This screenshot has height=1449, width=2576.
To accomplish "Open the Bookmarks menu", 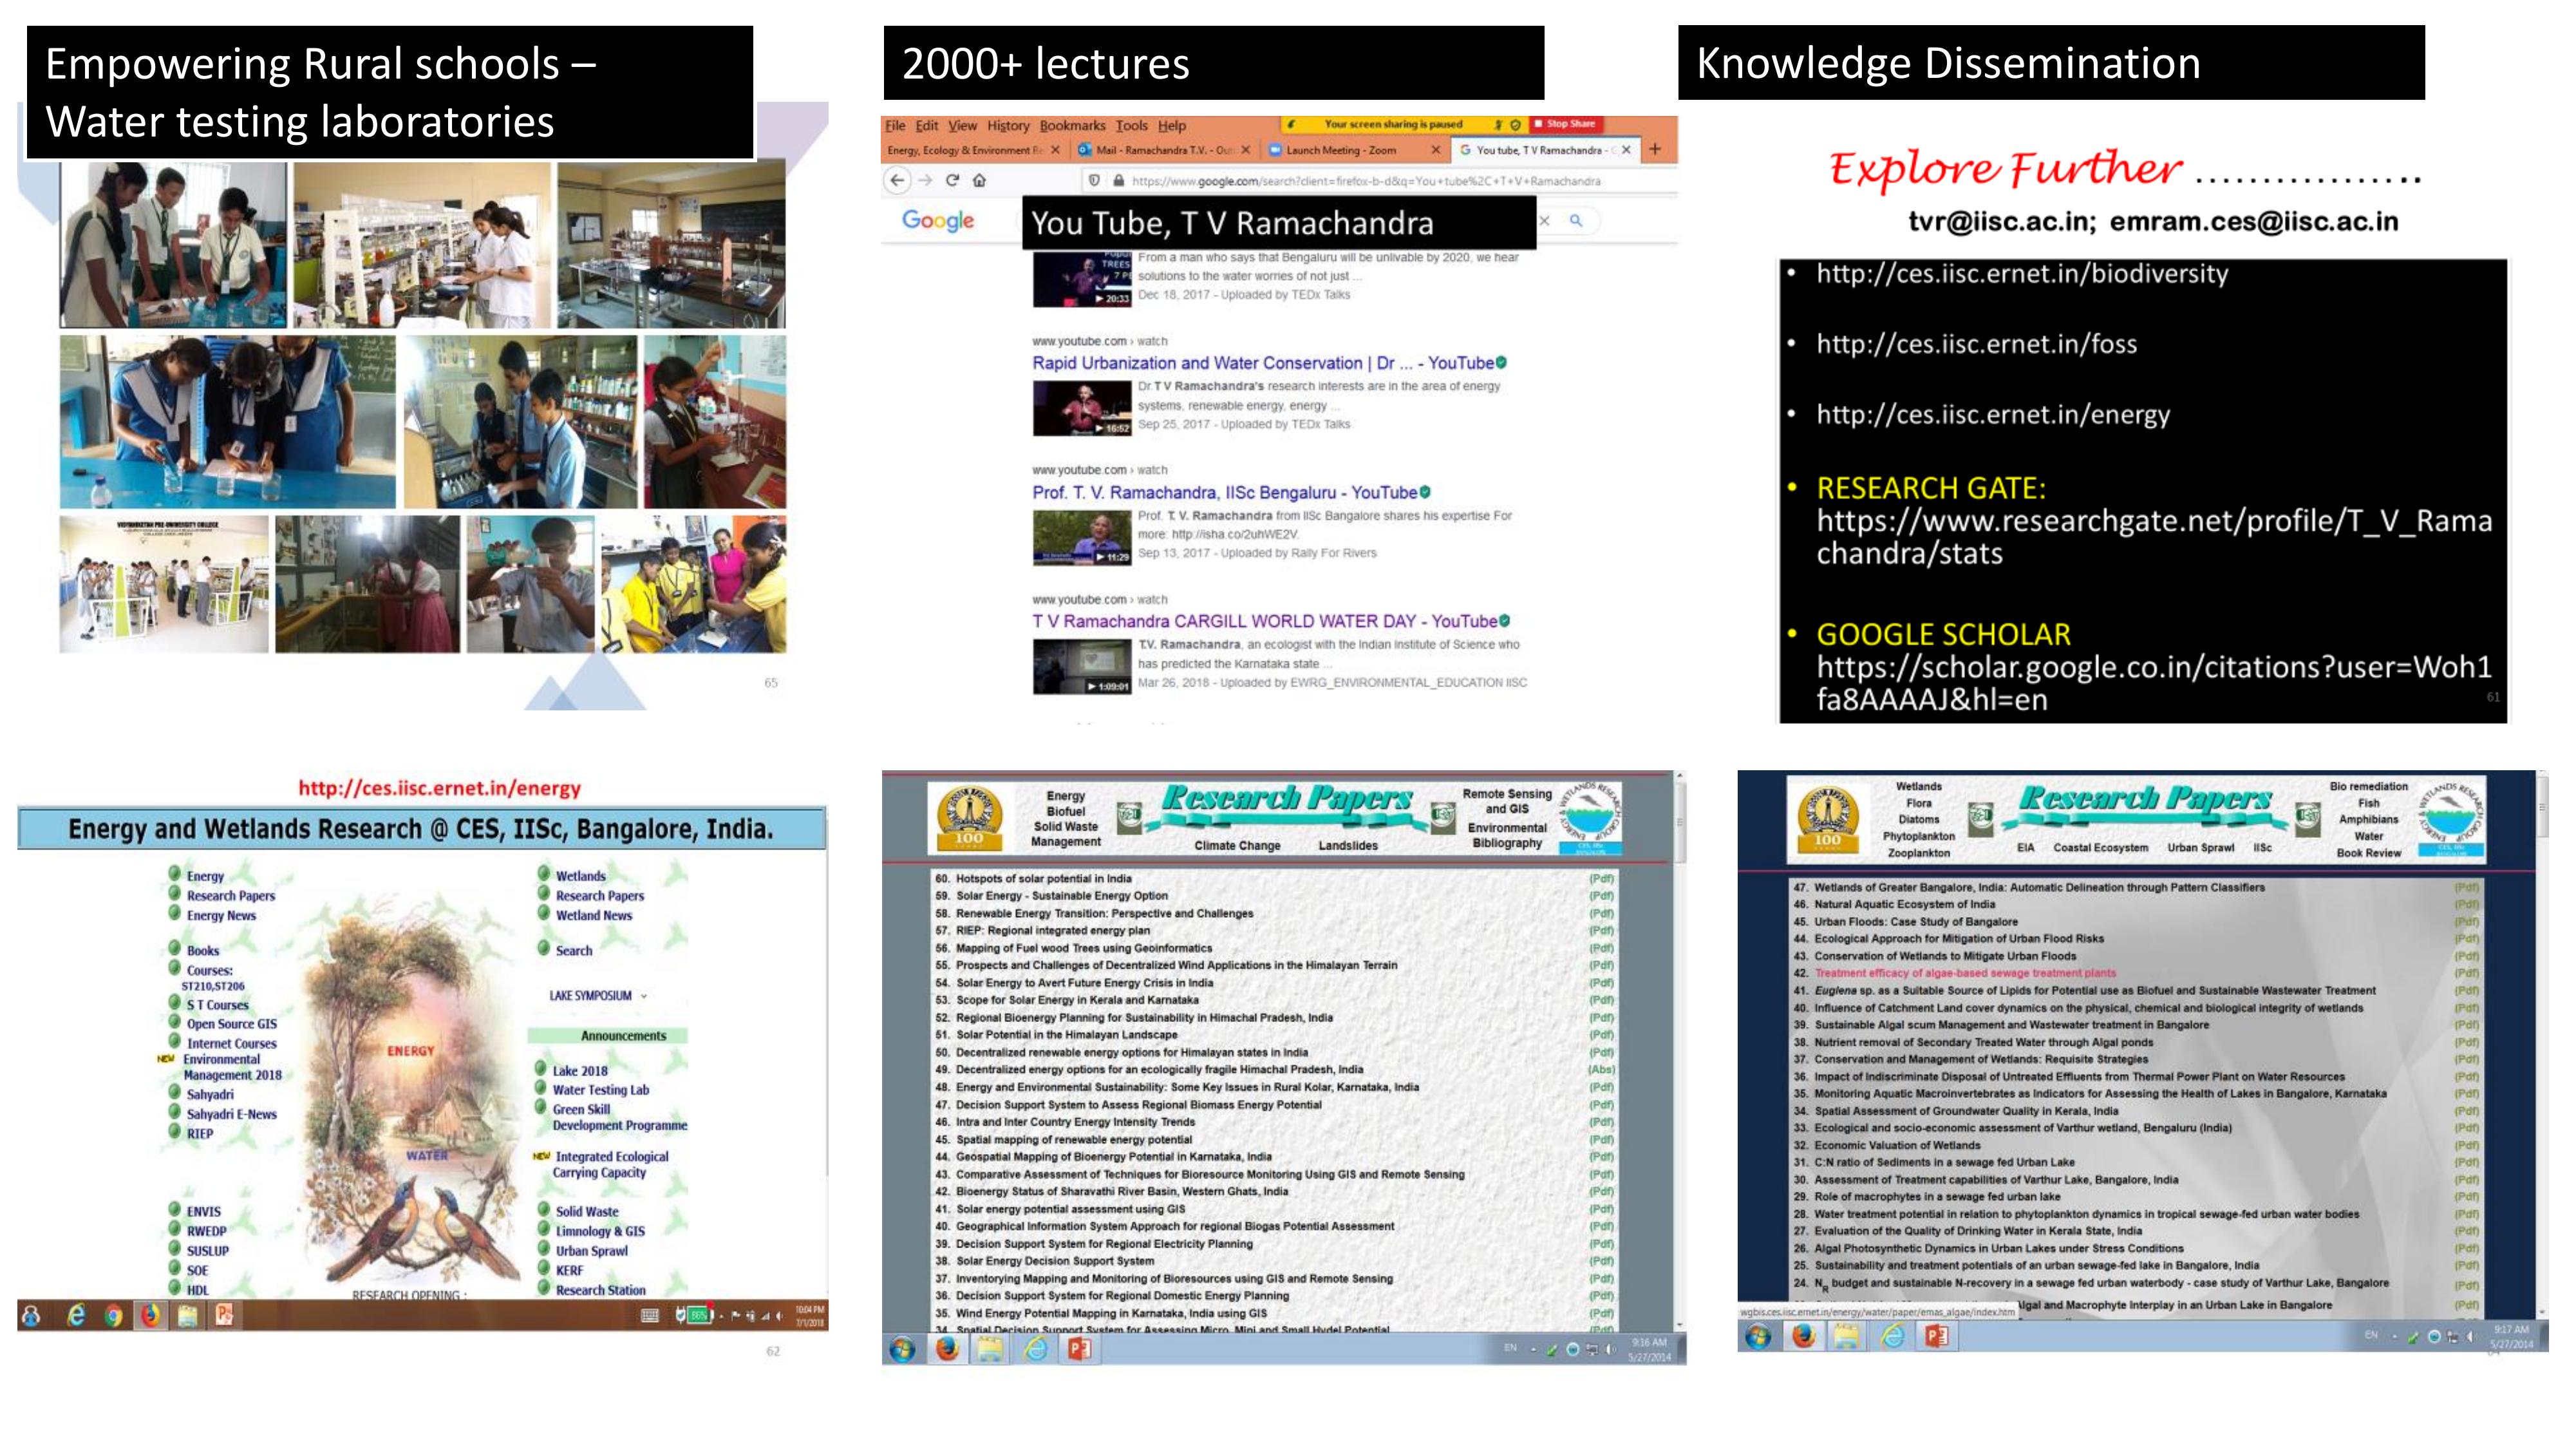I will point(1072,125).
